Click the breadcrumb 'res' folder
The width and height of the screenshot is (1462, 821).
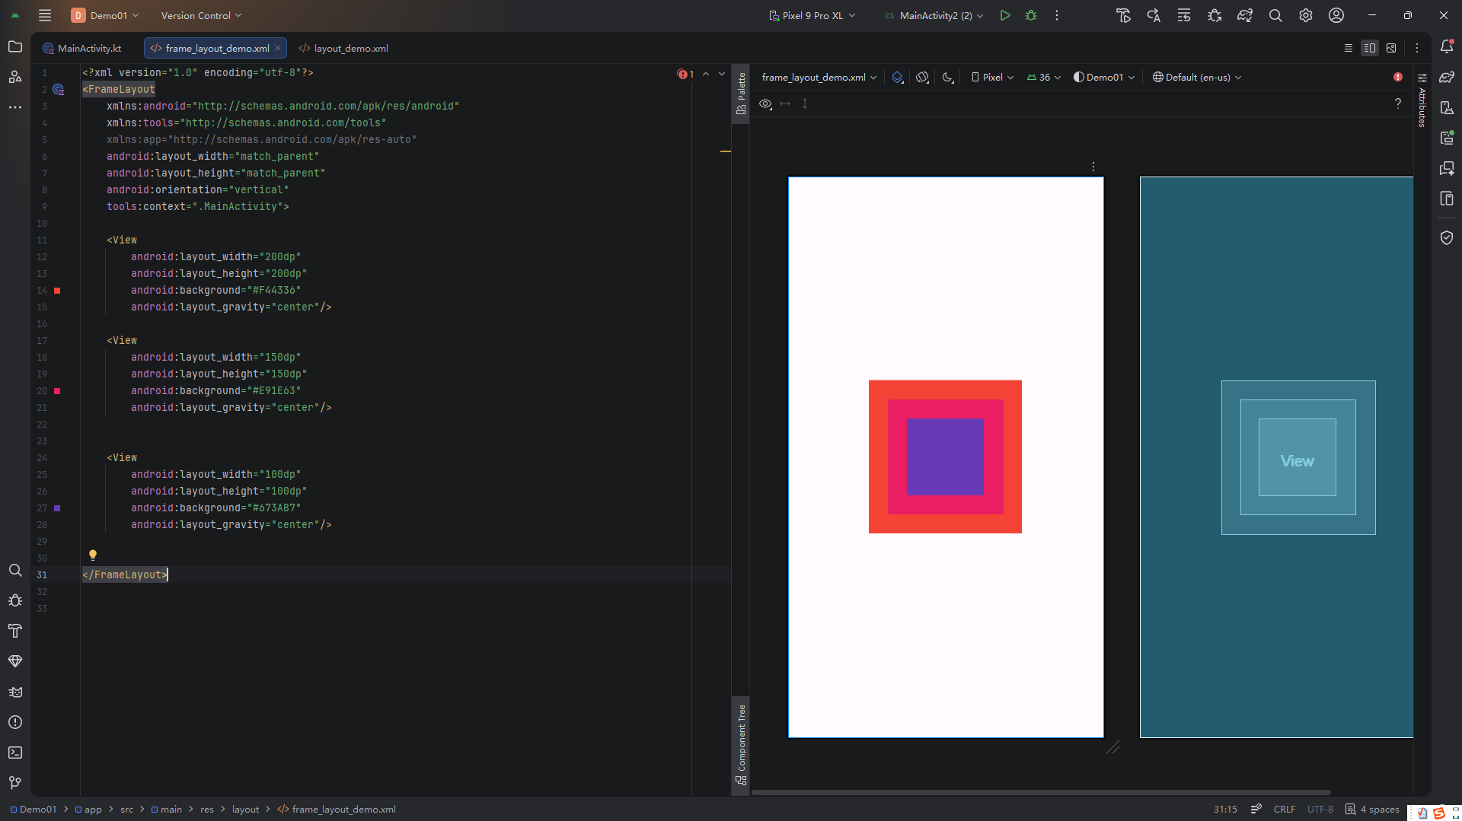point(207,810)
